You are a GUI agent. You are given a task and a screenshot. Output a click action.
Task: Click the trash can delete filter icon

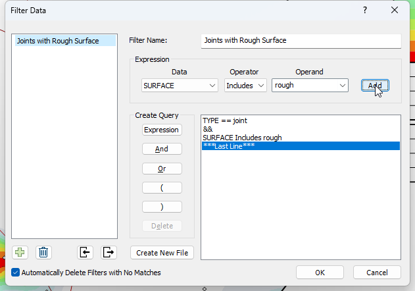point(43,252)
